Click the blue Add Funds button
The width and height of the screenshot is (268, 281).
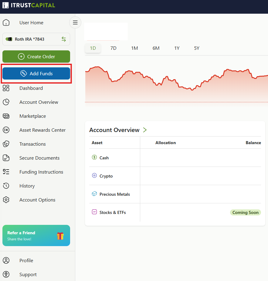[x=36, y=73]
